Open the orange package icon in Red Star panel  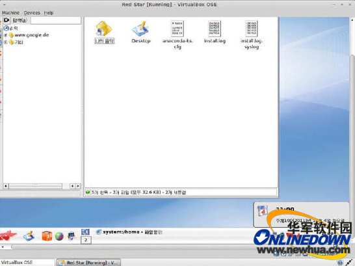click(x=47, y=236)
